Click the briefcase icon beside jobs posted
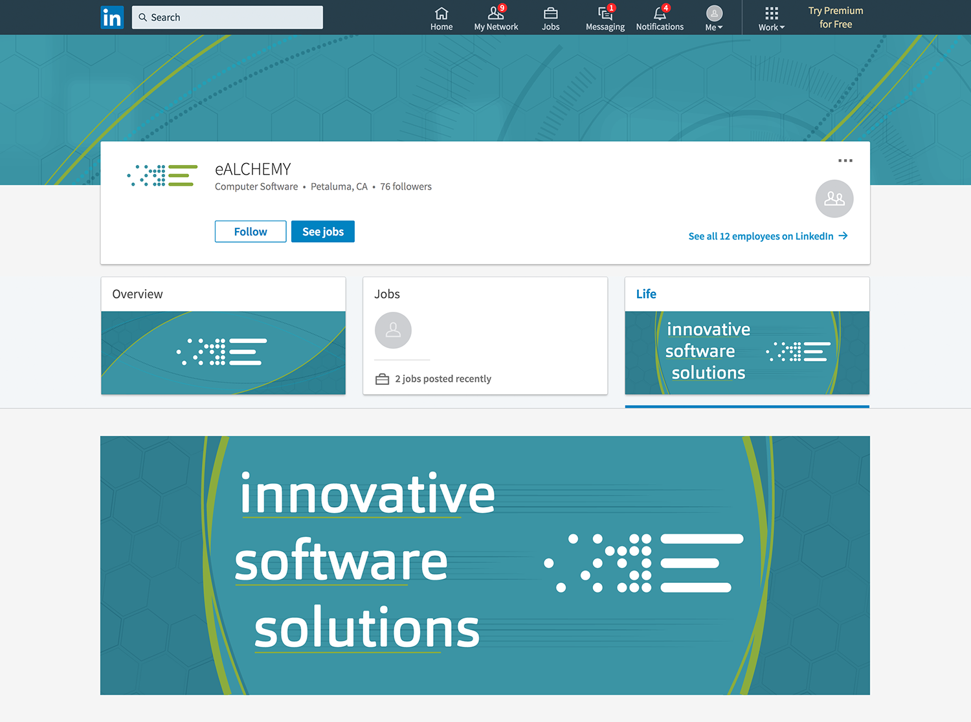The width and height of the screenshot is (971, 722). 383,379
